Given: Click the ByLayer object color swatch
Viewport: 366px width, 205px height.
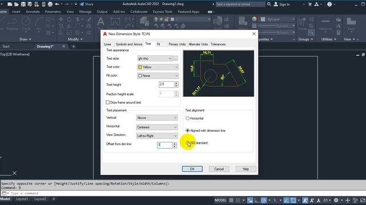Looking at the screenshot, I should click(263, 19).
